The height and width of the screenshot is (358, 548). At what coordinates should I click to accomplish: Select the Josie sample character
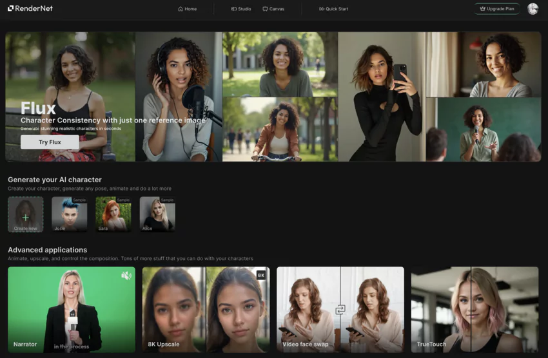tap(70, 214)
